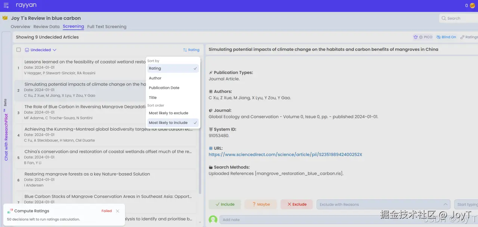
Task: Switch to Full Text Screening tab
Action: click(x=107, y=27)
